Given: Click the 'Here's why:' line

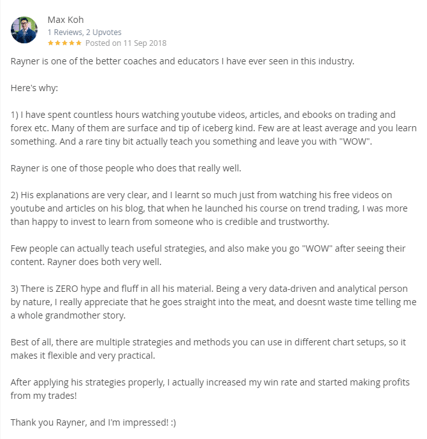Looking at the screenshot, I should (34, 88).
